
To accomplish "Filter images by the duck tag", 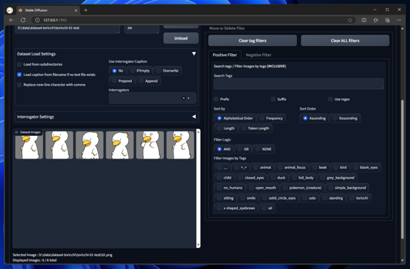I will 278,178.
